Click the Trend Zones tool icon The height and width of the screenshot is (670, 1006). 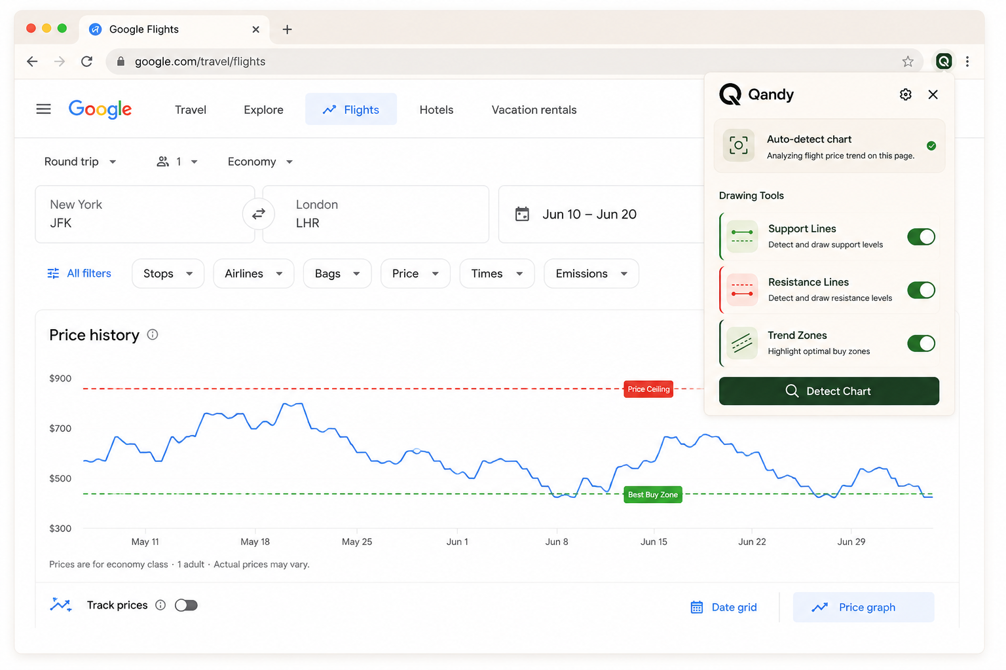pyautogui.click(x=742, y=343)
